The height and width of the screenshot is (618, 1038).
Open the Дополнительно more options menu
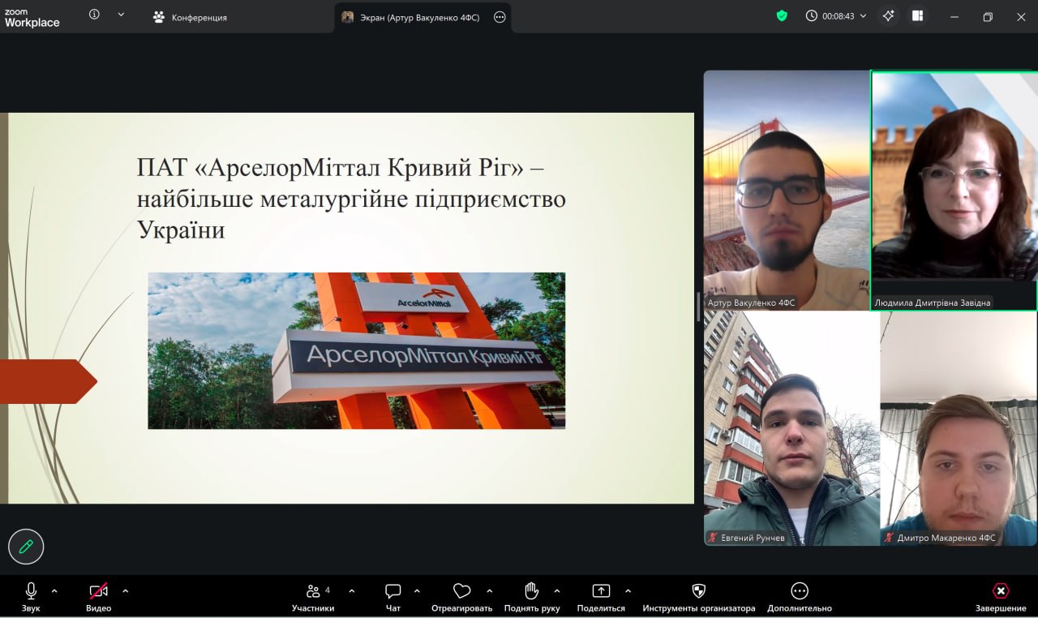click(x=800, y=596)
